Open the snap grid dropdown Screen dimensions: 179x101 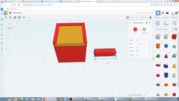point(148,95)
